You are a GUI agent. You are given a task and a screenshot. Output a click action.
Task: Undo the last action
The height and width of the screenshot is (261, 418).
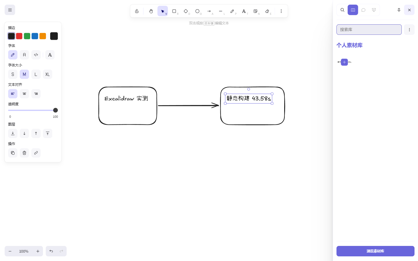[51, 251]
